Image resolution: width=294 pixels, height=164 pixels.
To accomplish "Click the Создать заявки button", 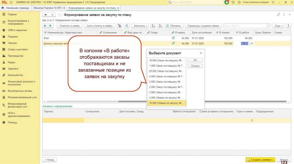I will 260,159.
